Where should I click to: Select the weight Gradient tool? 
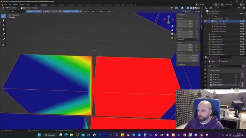[3, 34]
